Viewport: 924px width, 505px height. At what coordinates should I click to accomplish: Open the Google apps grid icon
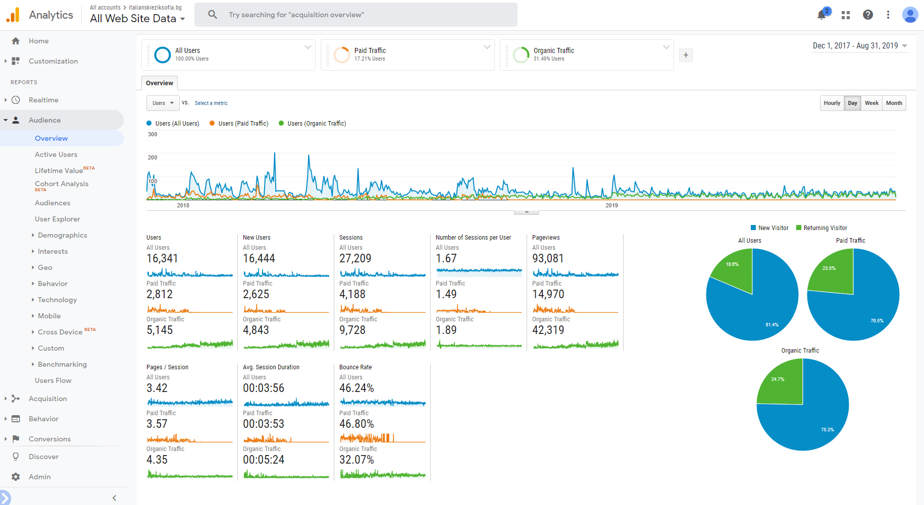[846, 15]
